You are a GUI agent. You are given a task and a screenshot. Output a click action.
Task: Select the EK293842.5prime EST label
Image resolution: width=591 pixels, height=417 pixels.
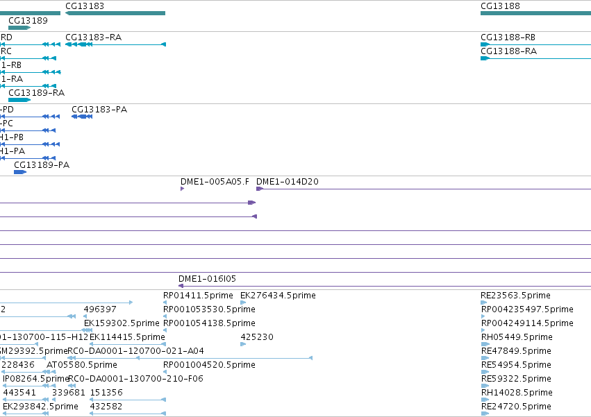click(x=40, y=407)
